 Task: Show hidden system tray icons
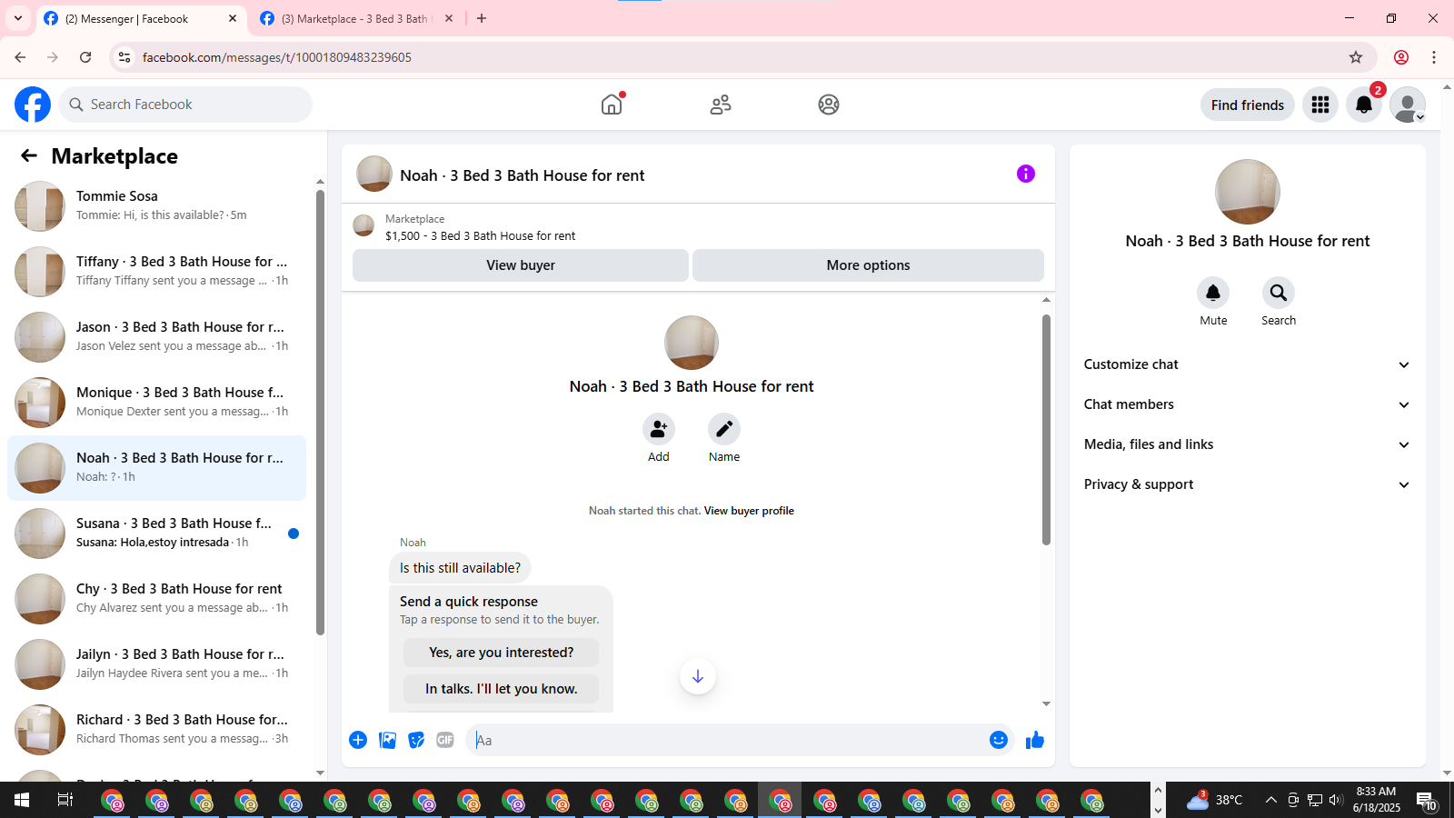[1271, 800]
